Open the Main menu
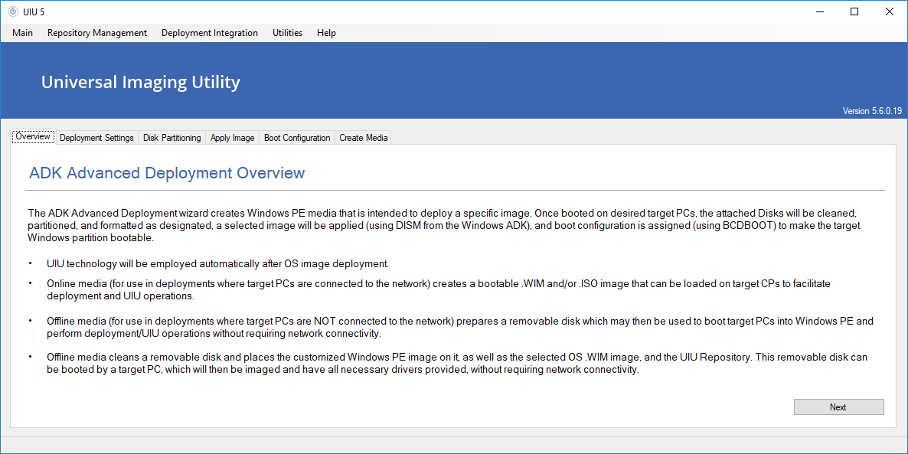The height and width of the screenshot is (454, 908). (x=22, y=33)
